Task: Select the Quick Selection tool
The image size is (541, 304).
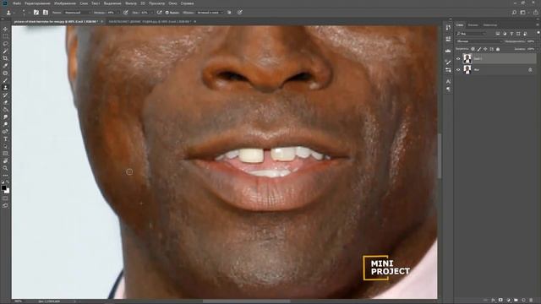Action: pyautogui.click(x=5, y=51)
